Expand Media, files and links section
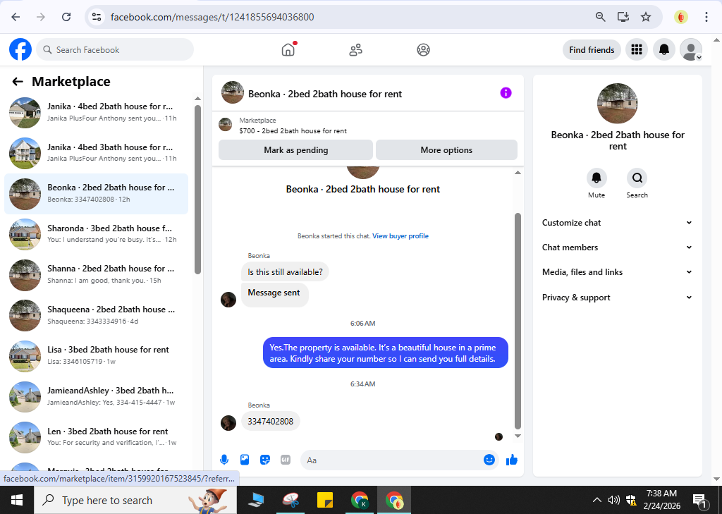This screenshot has width=722, height=514. click(617, 272)
